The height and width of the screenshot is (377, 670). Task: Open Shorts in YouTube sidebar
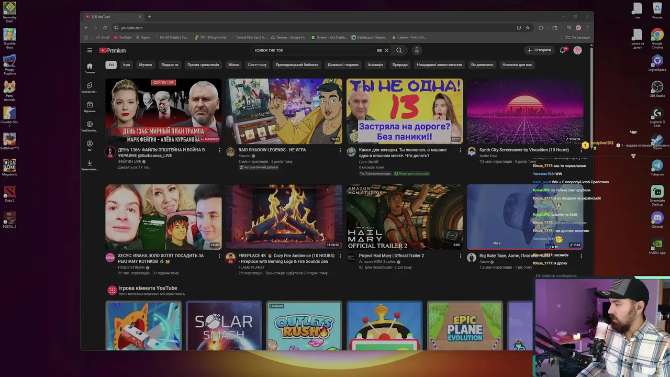pos(90,87)
